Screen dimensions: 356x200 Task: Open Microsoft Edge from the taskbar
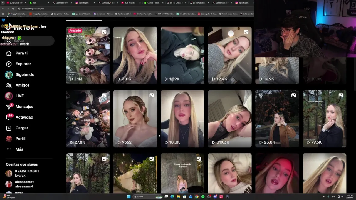(x=172, y=197)
